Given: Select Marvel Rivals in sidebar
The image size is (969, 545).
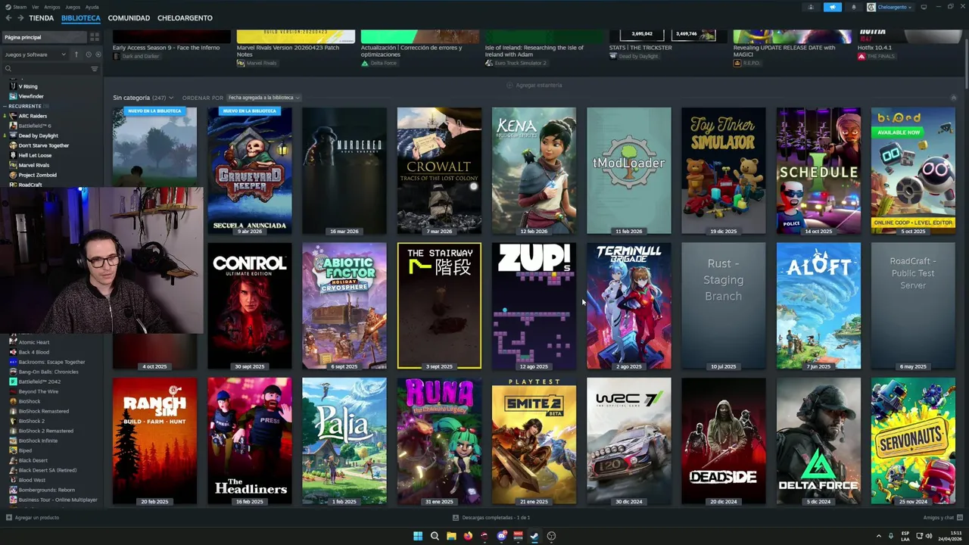Looking at the screenshot, I should coord(33,165).
